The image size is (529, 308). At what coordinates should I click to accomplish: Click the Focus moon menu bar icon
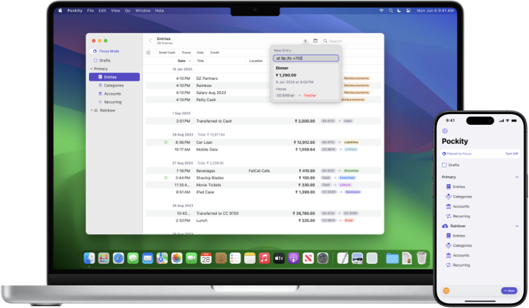pos(399,11)
